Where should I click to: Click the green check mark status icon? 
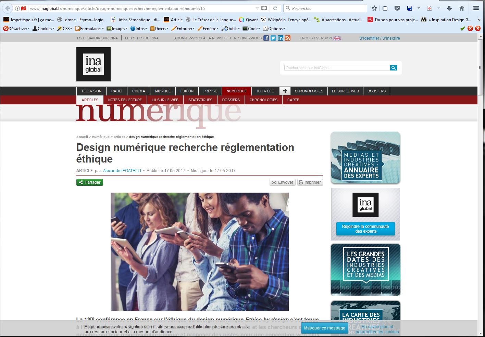pos(463,29)
